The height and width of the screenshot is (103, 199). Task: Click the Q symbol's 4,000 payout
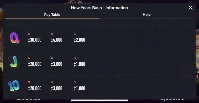click(56, 40)
